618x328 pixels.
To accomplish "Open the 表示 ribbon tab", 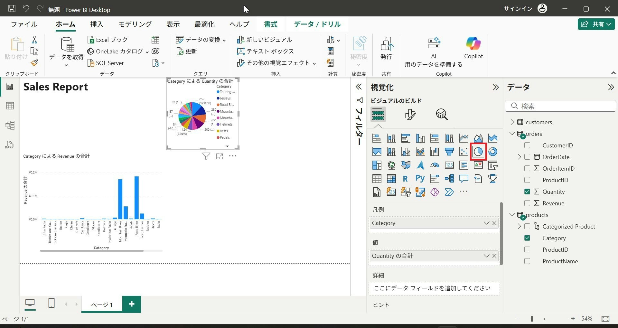I will 173,24.
